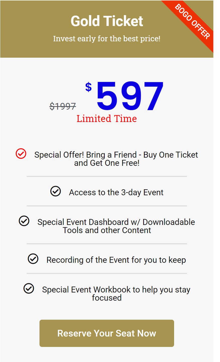Click checkmark icon beside Special Event Dashboard

pos(24,221)
